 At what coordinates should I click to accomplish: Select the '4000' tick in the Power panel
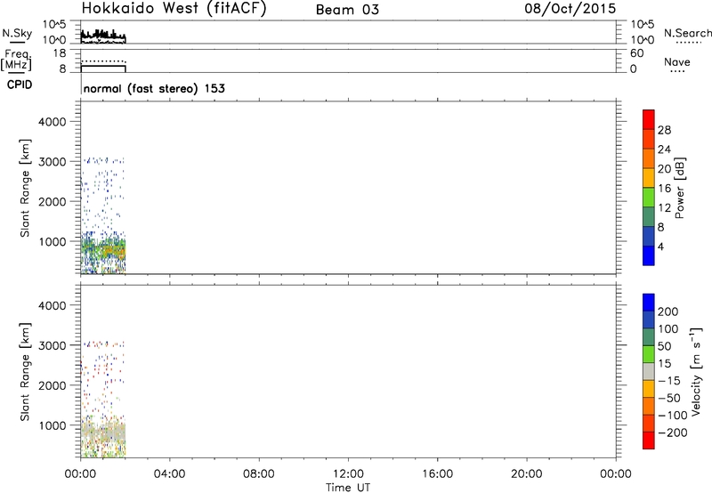click(53, 122)
